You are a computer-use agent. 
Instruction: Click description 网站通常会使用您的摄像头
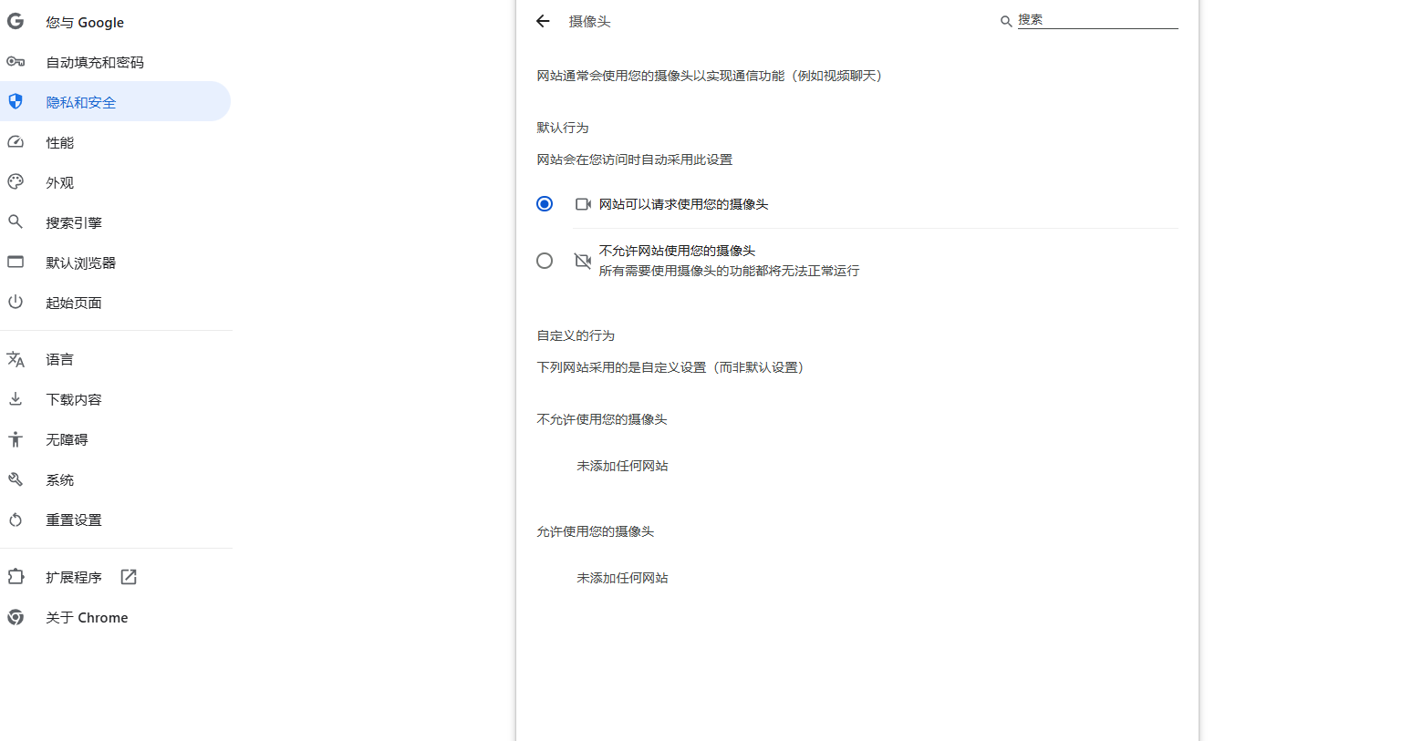coord(711,76)
